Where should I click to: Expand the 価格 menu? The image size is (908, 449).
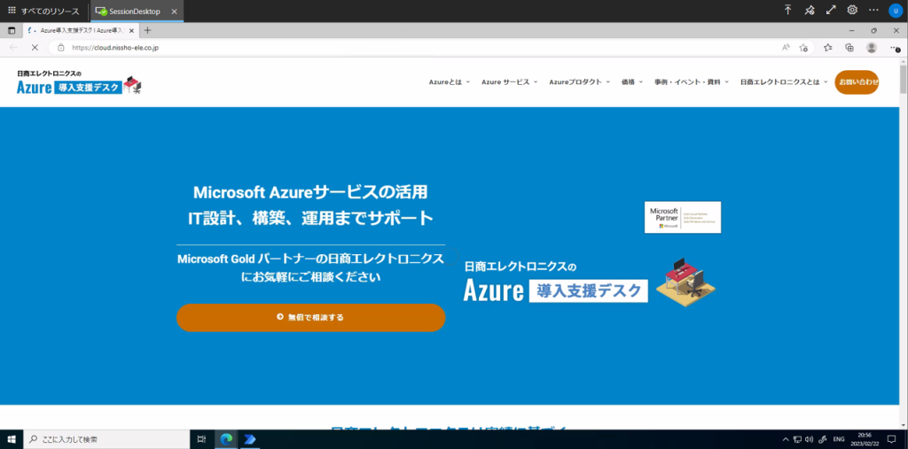click(x=632, y=82)
